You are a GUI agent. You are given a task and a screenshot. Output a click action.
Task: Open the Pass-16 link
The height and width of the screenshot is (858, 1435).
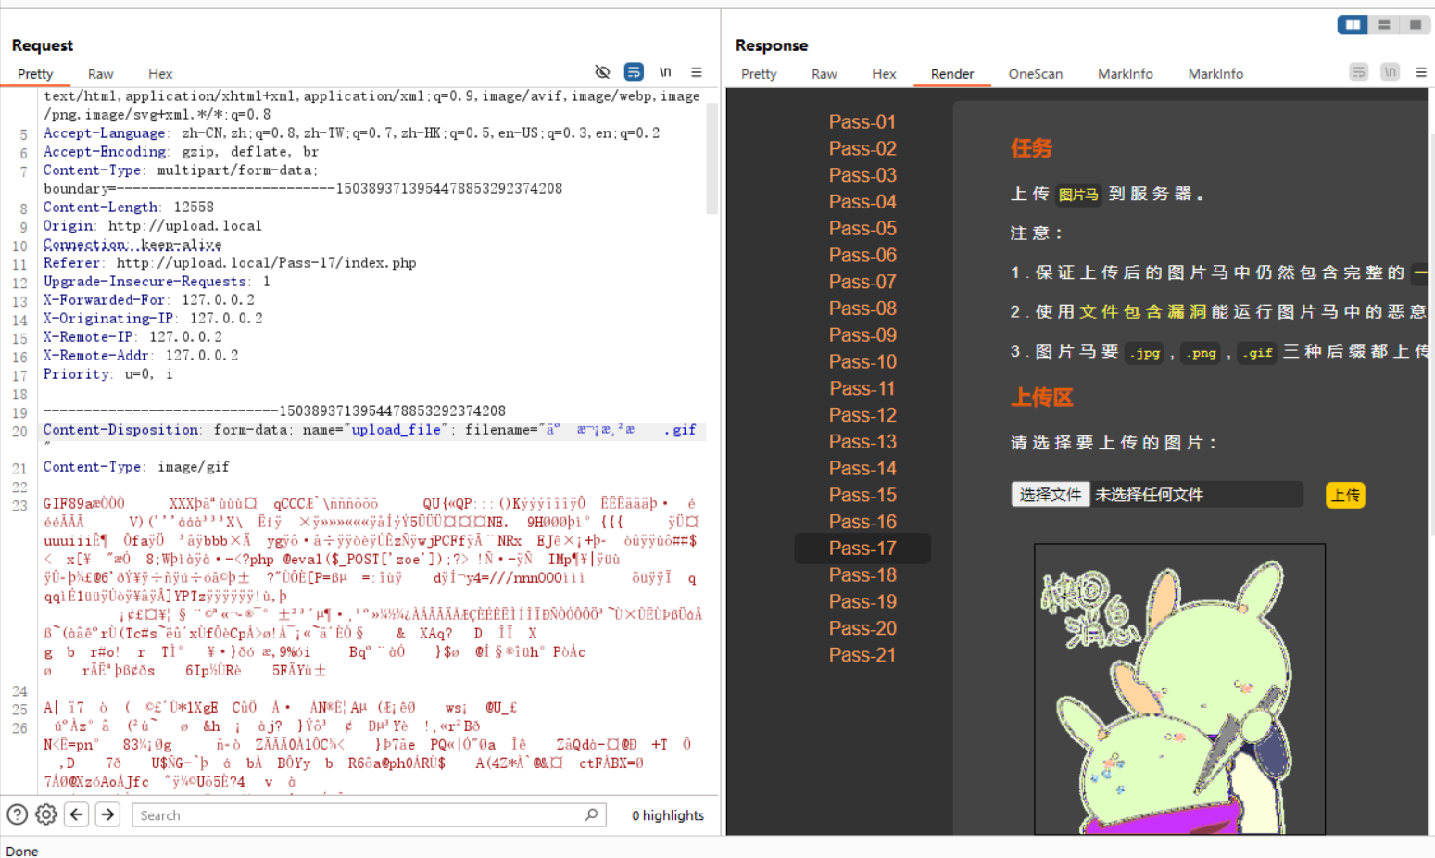862,522
